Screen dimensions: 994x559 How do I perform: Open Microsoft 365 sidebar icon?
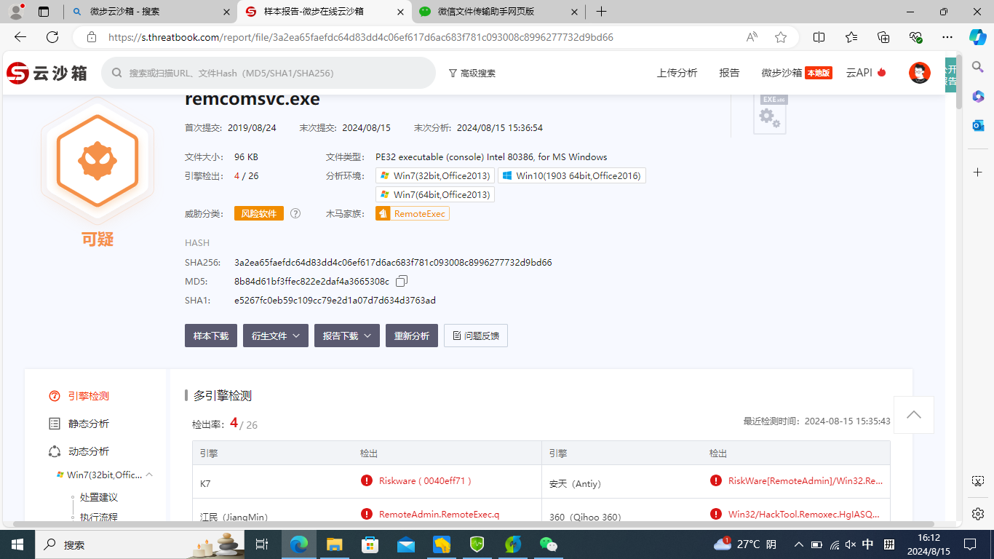978,96
